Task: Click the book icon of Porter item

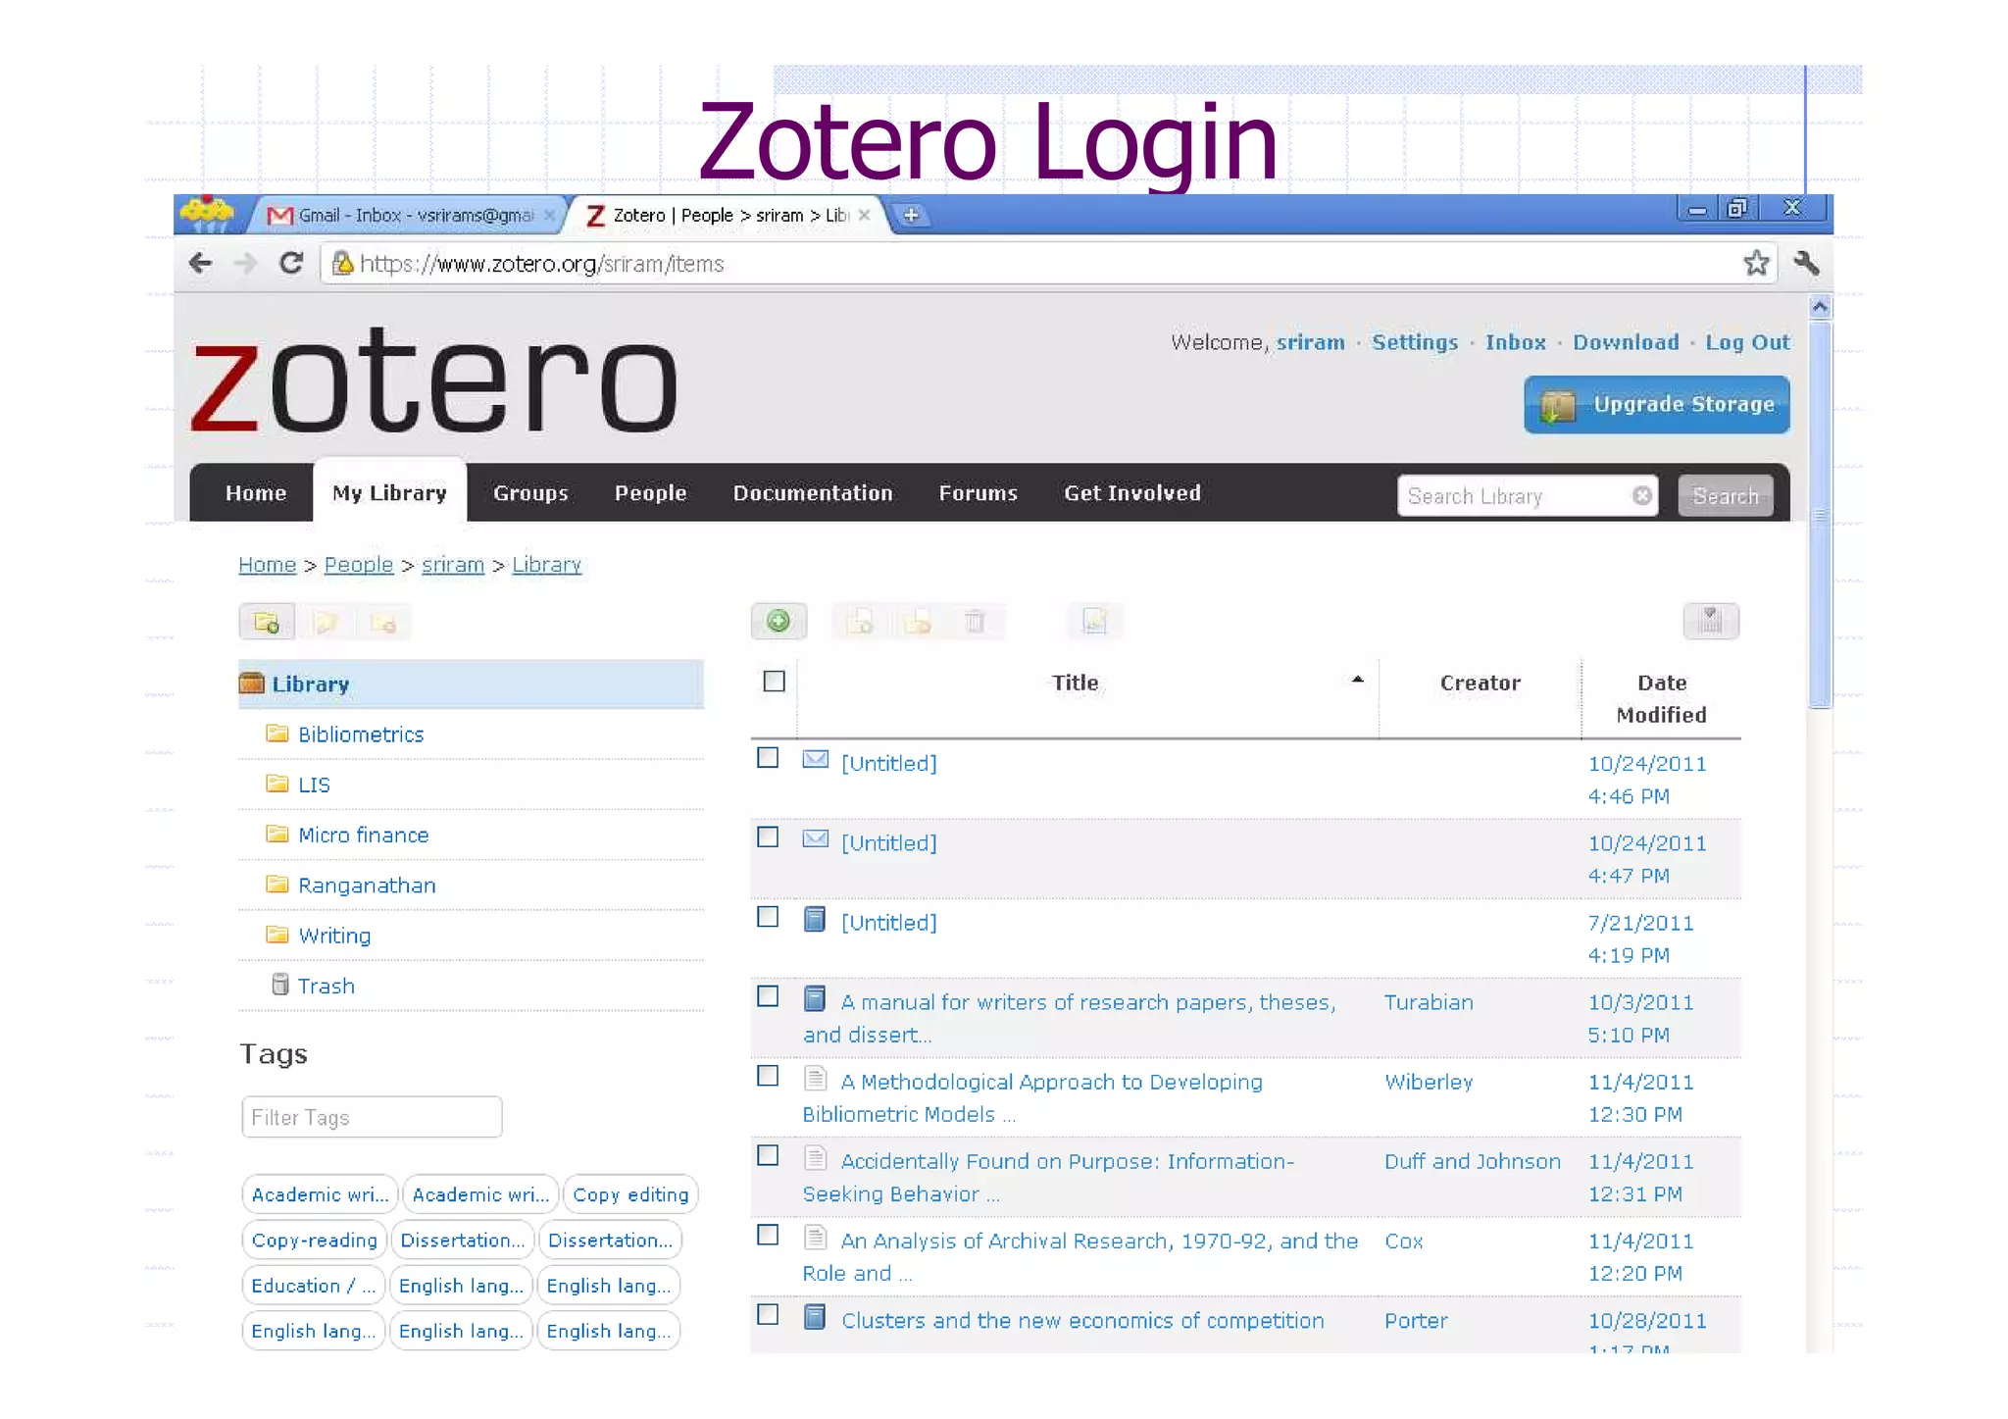Action: tap(815, 1316)
